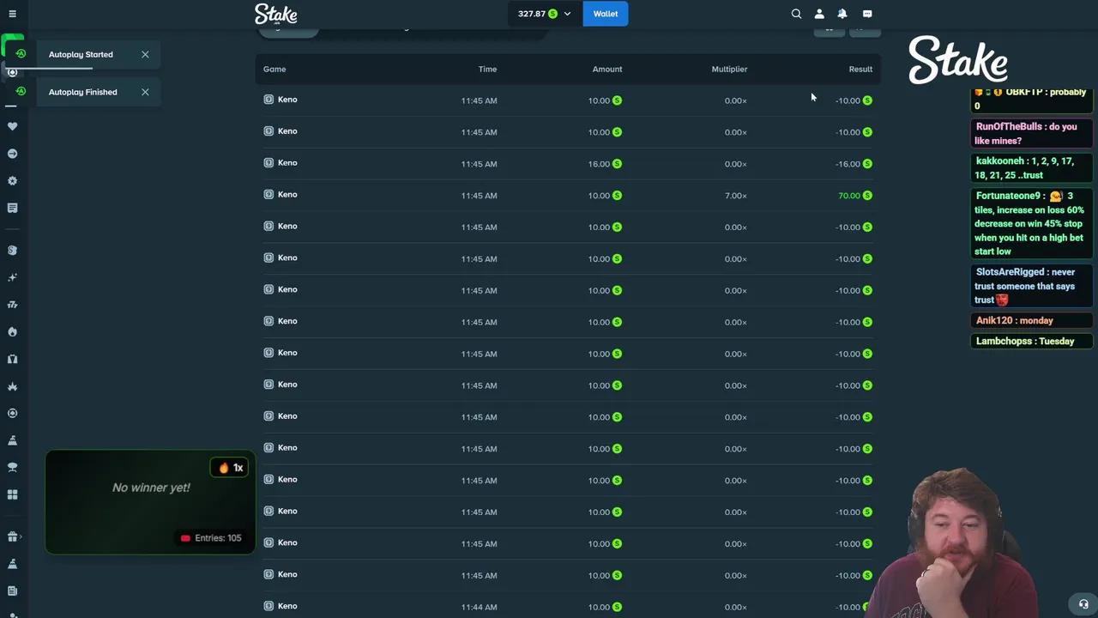Open the hamburger menu in the sidebar
This screenshot has height=618, width=1098.
[x=12, y=14]
